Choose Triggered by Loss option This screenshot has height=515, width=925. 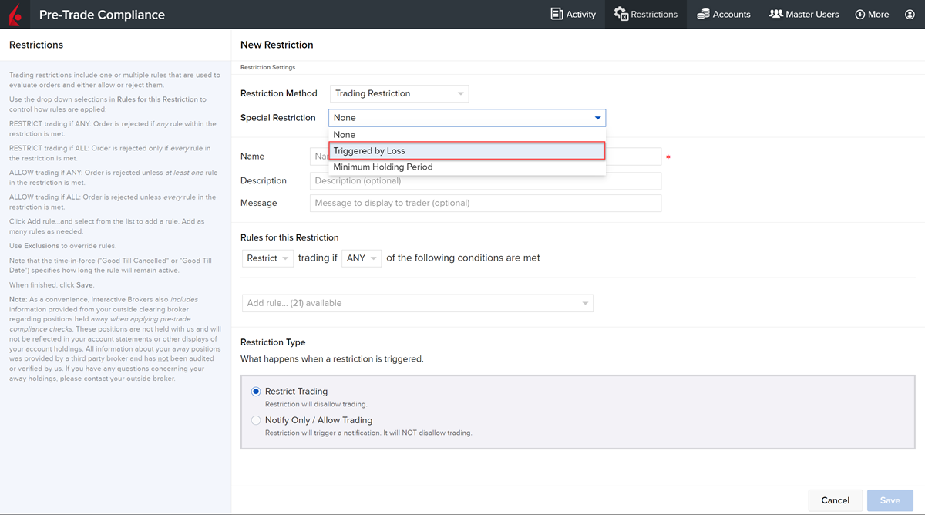[x=467, y=151]
